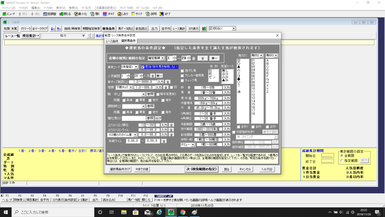385x217 pixels.
Task: Select セン in 性別 list
Action: pyautogui.click(x=212, y=77)
